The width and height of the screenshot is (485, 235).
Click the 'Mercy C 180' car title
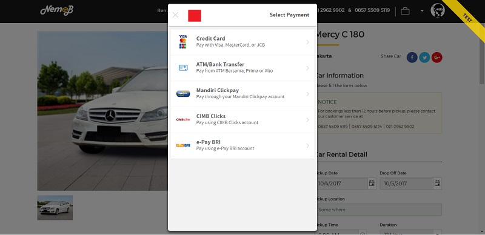(x=340, y=35)
